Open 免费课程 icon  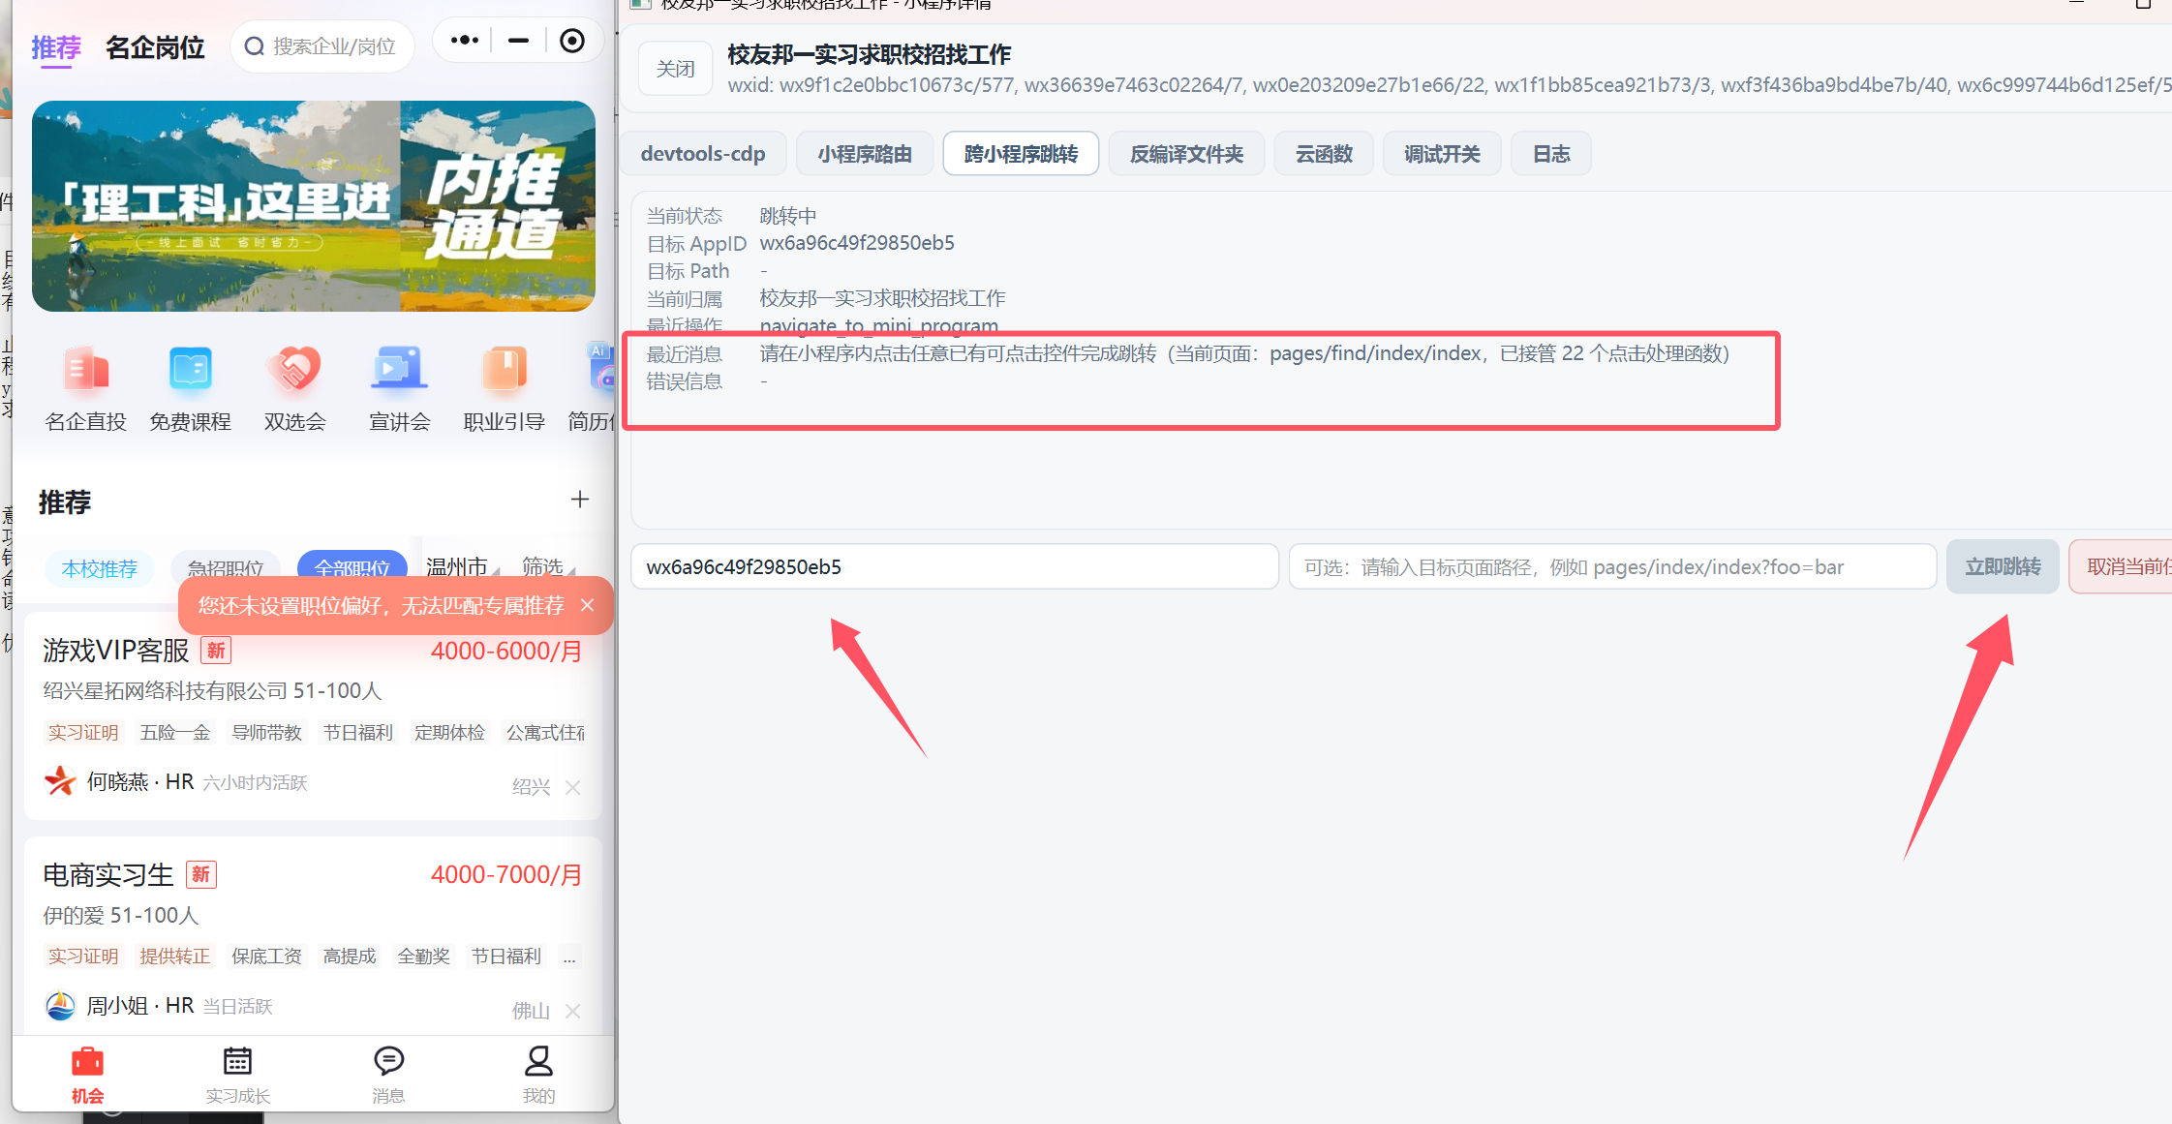pos(191,370)
